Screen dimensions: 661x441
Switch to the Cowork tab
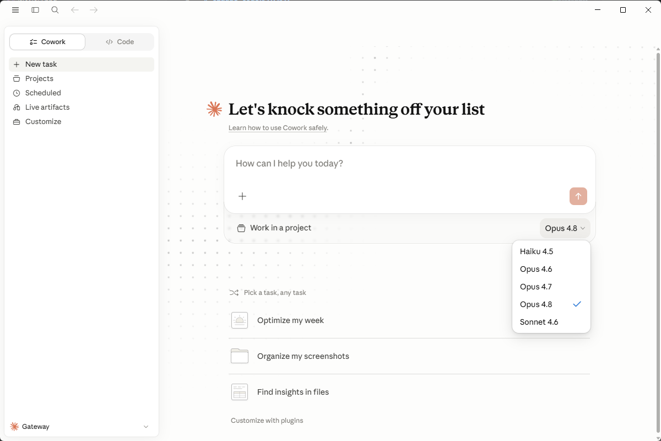(47, 42)
